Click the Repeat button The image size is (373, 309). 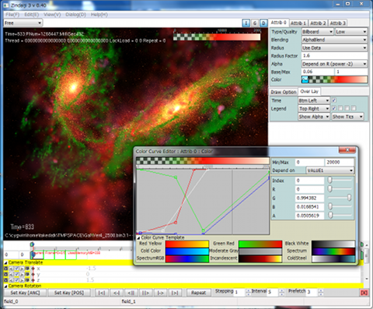[x=198, y=293]
